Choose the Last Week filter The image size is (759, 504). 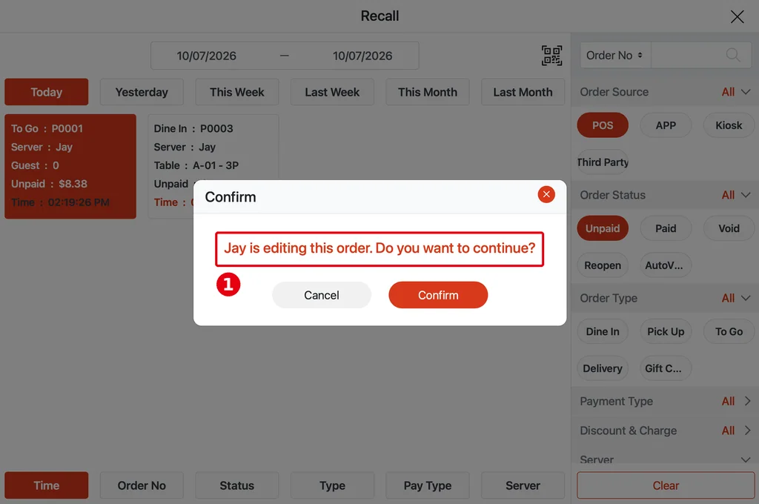pyautogui.click(x=332, y=92)
